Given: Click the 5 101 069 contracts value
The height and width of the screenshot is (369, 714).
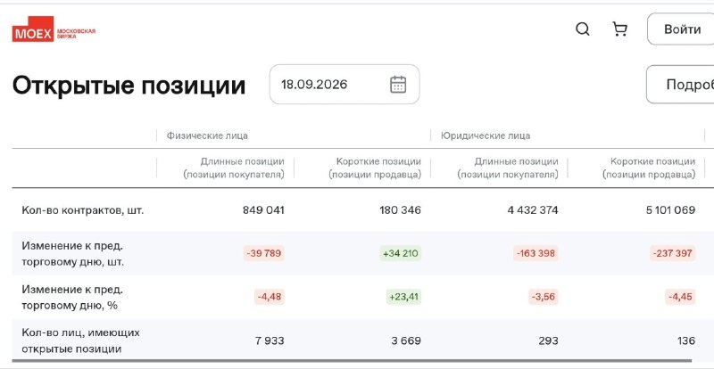Looking at the screenshot, I should [670, 210].
